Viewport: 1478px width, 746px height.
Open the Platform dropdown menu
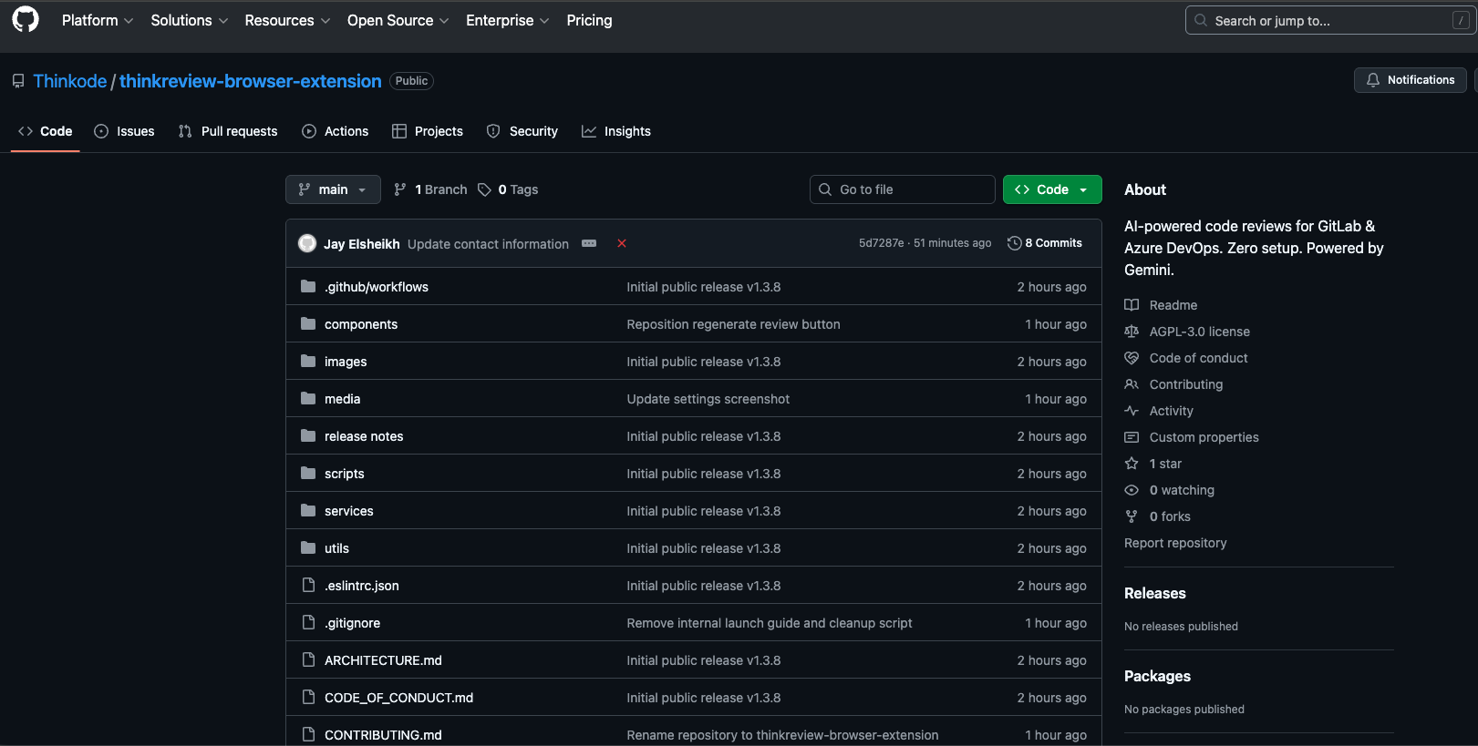(x=98, y=20)
